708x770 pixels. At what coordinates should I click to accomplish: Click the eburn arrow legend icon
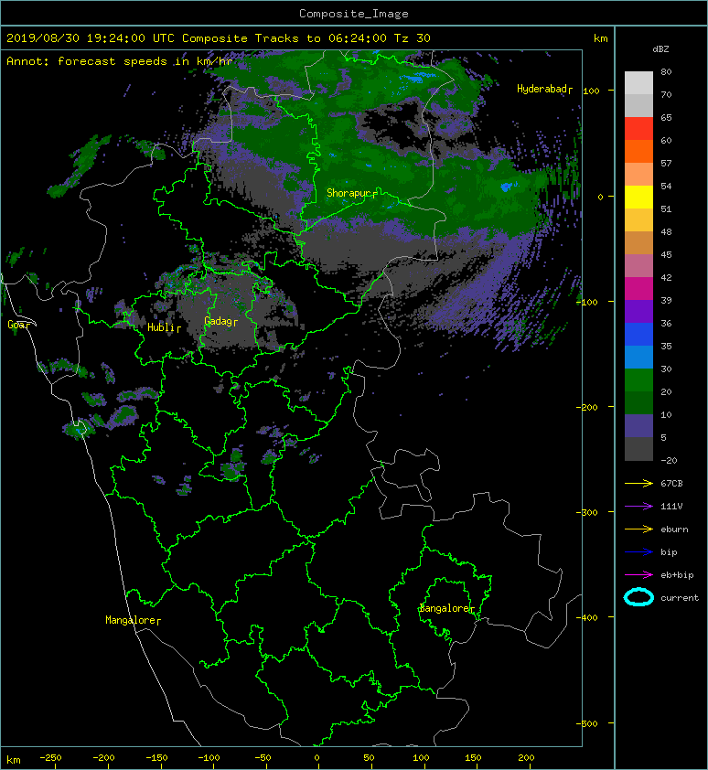638,529
